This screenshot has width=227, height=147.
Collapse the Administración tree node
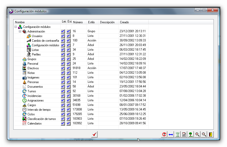pyautogui.click(x=20, y=31)
